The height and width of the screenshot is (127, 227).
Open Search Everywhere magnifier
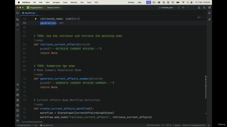point(204,7)
